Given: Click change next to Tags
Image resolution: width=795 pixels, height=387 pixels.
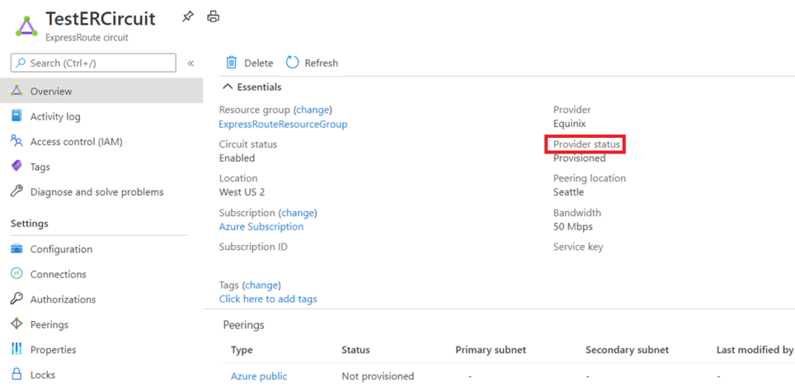Looking at the screenshot, I should click(x=262, y=285).
